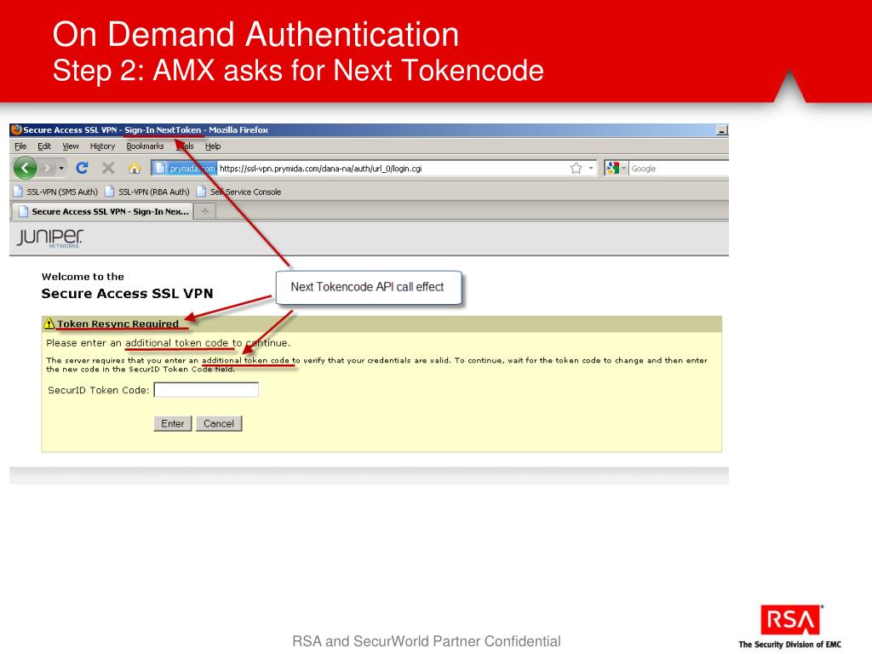Open the File menu
The image size is (872, 654).
point(20,146)
